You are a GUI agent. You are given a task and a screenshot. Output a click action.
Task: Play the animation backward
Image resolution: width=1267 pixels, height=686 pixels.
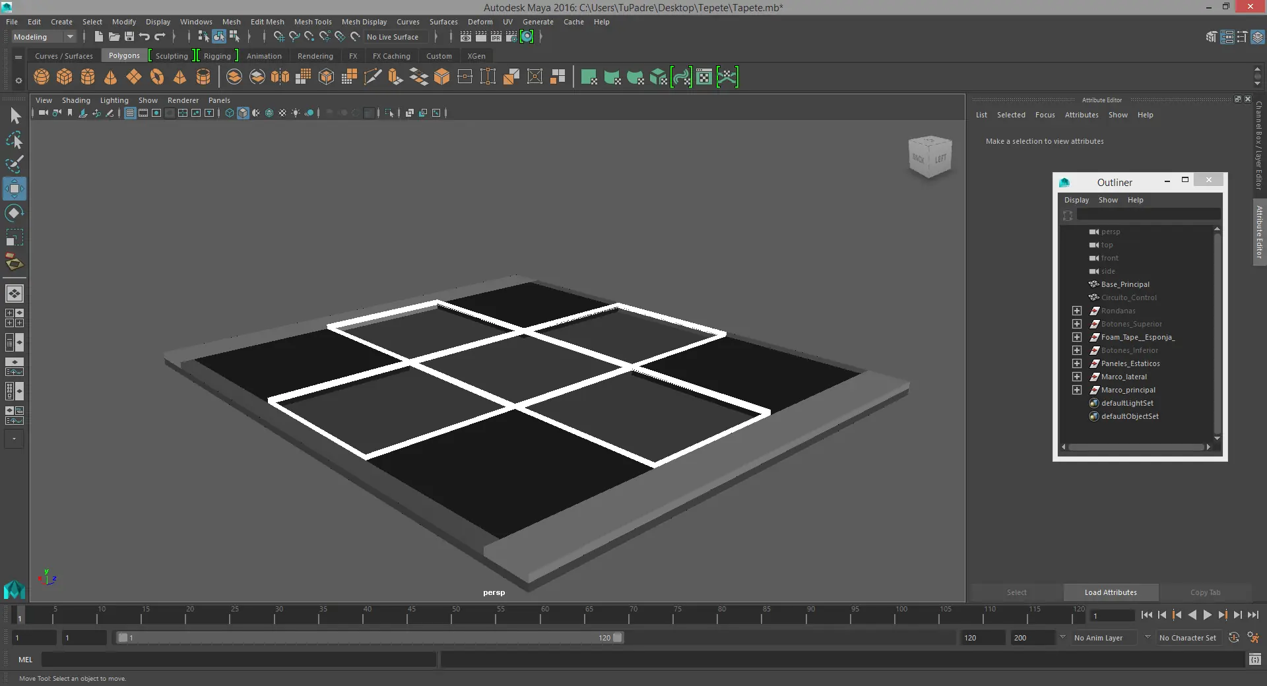pos(1192,615)
